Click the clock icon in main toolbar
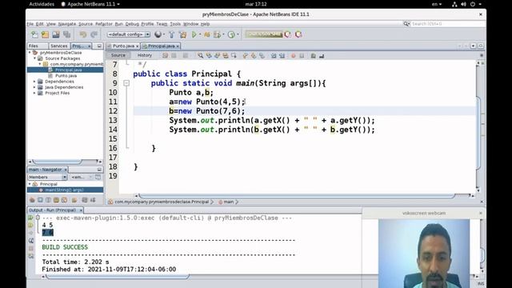512x288 pixels. pyautogui.click(x=231, y=34)
